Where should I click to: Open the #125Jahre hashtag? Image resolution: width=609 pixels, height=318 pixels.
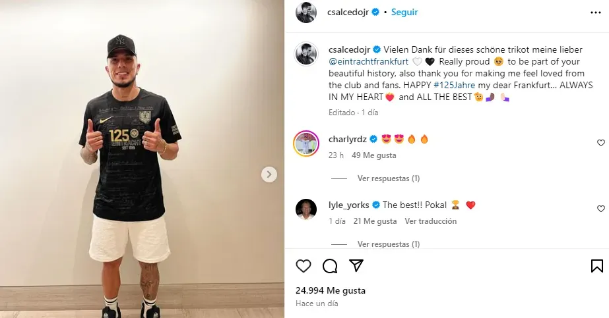[x=454, y=85]
